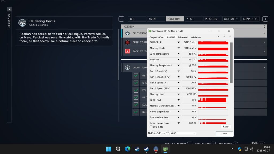Switch to GPU-Z Advanced tab
This screenshot has height=154, width=274.
(183, 37)
